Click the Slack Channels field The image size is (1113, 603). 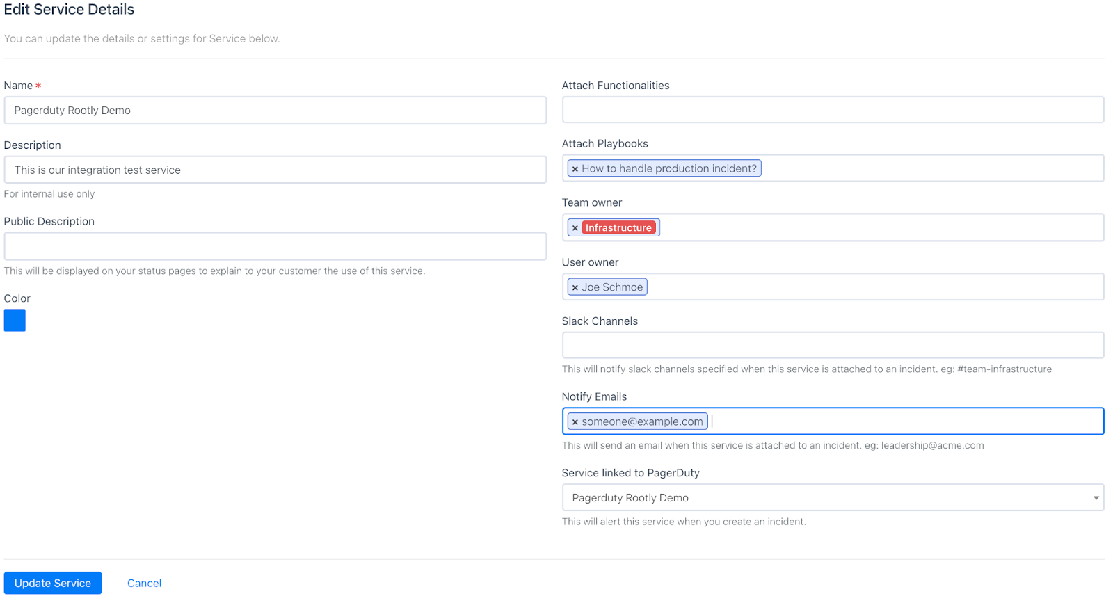(x=833, y=345)
